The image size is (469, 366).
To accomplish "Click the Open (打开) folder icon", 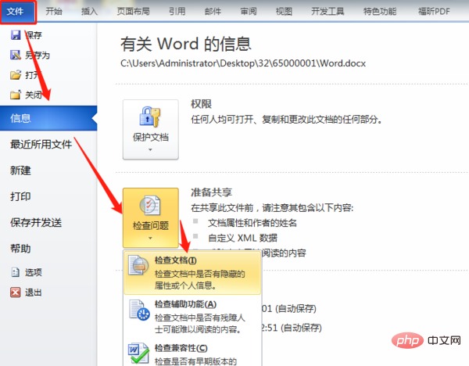I will 14,75.
